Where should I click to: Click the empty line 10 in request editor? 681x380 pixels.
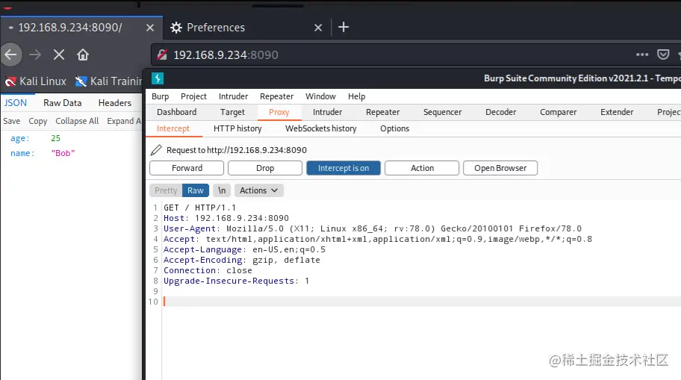(x=421, y=302)
